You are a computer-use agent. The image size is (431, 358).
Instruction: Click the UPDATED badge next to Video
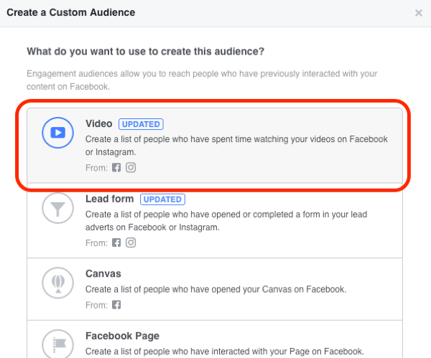[141, 124]
